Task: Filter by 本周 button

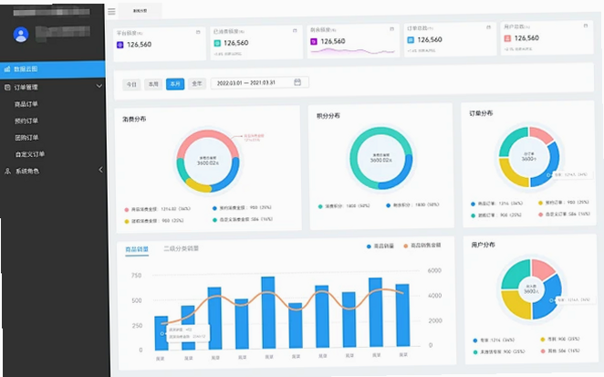Action: tap(153, 84)
